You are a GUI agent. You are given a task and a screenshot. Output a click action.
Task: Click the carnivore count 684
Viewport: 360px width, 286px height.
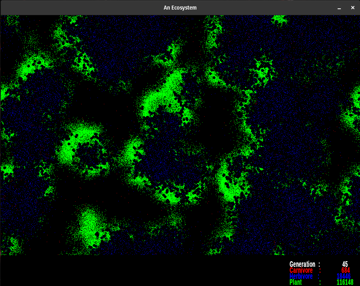pos(346,270)
